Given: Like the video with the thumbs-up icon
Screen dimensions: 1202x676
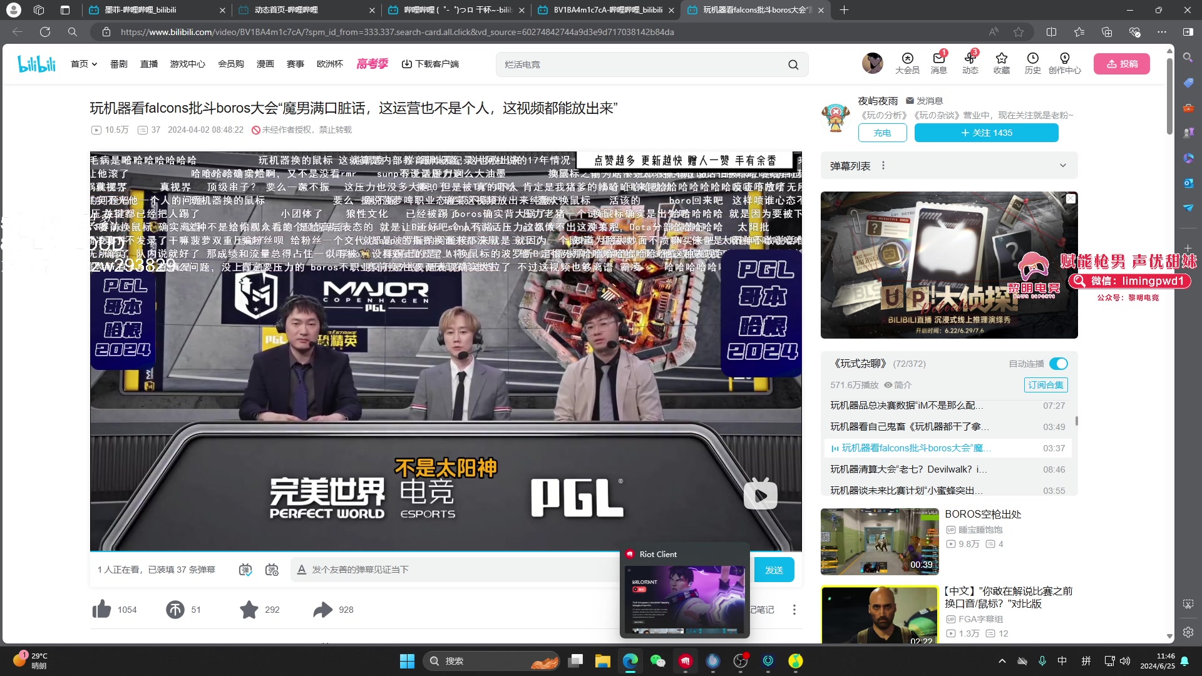Looking at the screenshot, I should click(102, 609).
